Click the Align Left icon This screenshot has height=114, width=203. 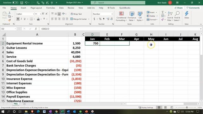[52, 19]
